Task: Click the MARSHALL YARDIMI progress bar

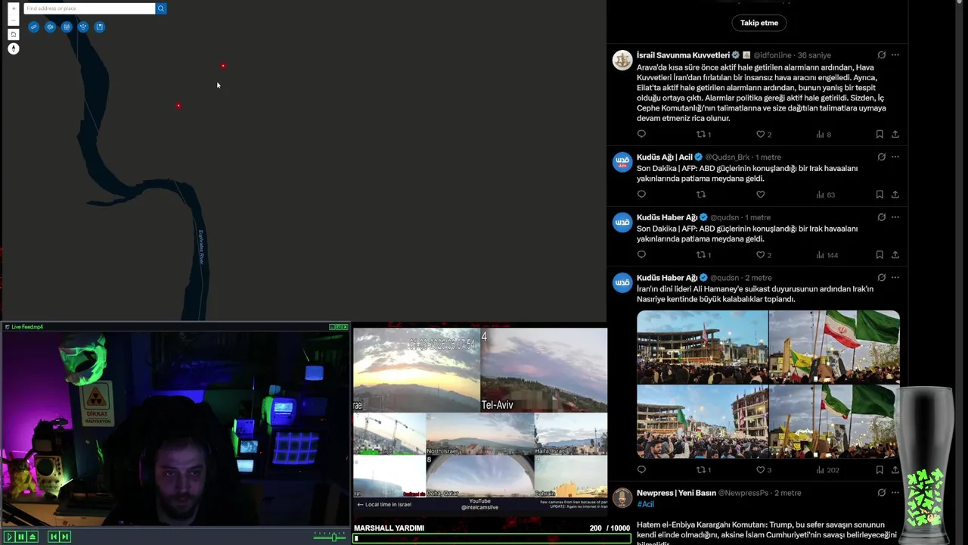Action: (x=492, y=539)
